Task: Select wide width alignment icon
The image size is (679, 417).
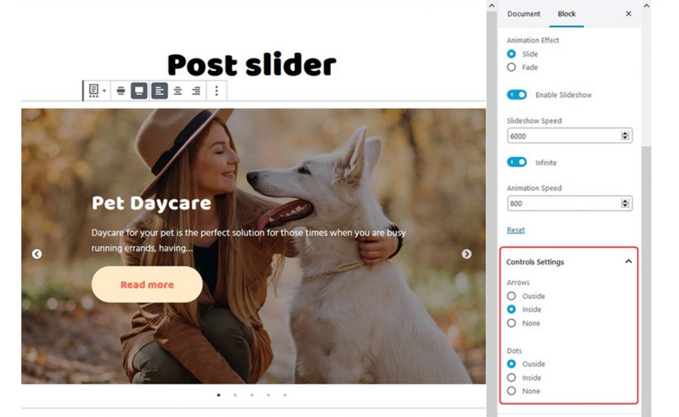Action: point(121,91)
